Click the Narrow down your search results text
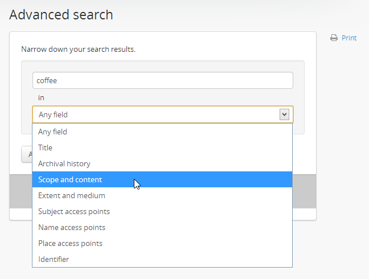Image resolution: width=369 pixels, height=279 pixels. 78,50
